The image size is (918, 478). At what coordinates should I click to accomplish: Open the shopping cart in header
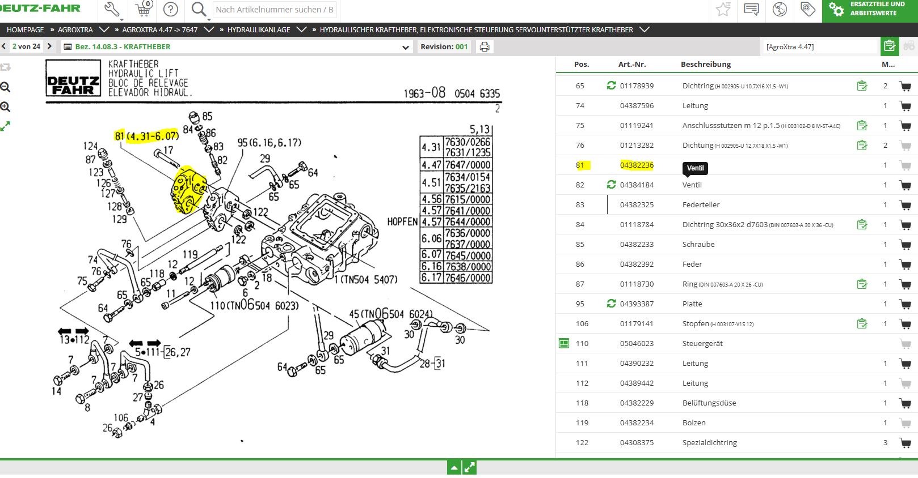[144, 10]
